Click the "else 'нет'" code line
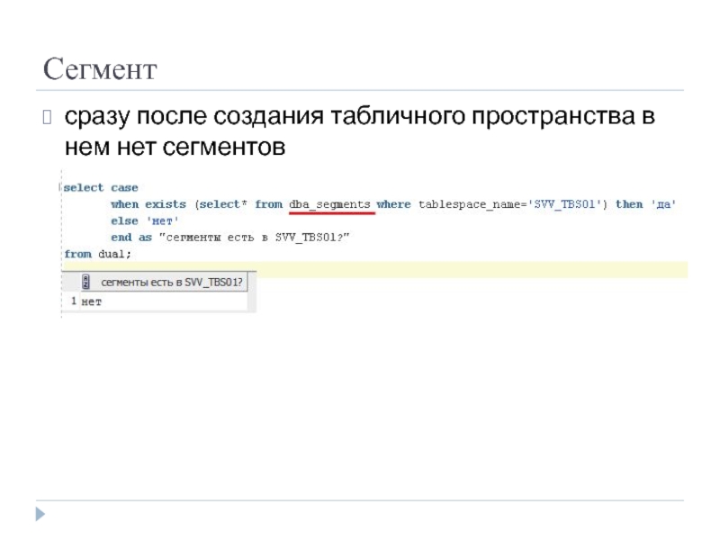This screenshot has height=540, width=720. pos(145,220)
